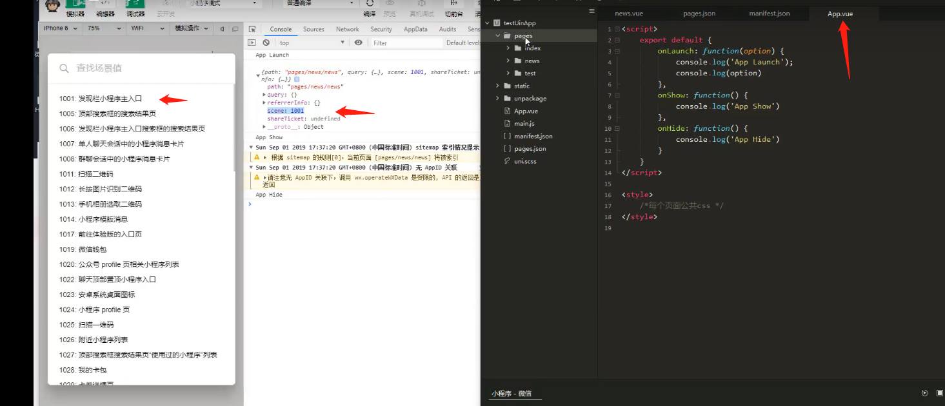Click the 调试器 debugger toolbar icon
Screen dimensions: 945x406
pyautogui.click(x=135, y=4)
